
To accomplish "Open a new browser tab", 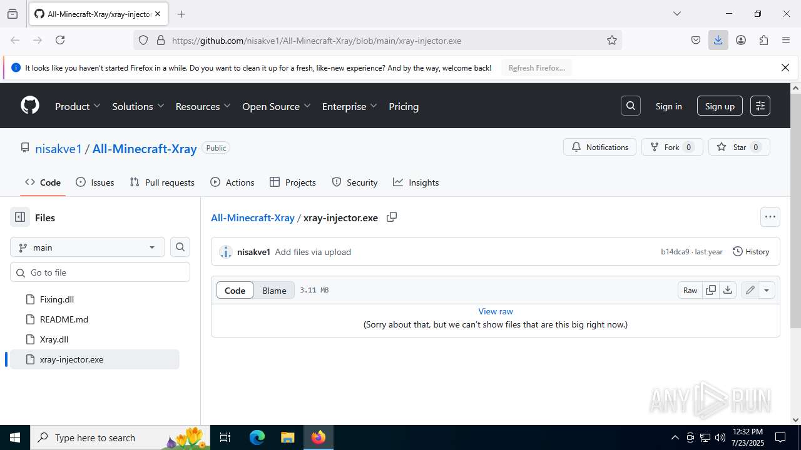I will [x=181, y=14].
